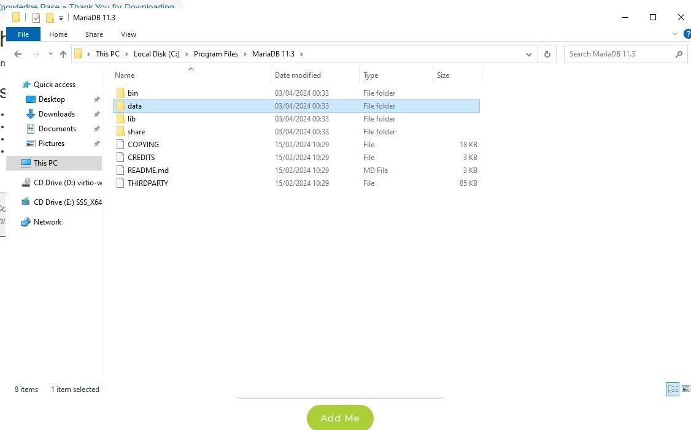691x430 pixels.
Task: Open CD Drive (E:) SSS_X64 in navigation pane
Action: (x=62, y=202)
